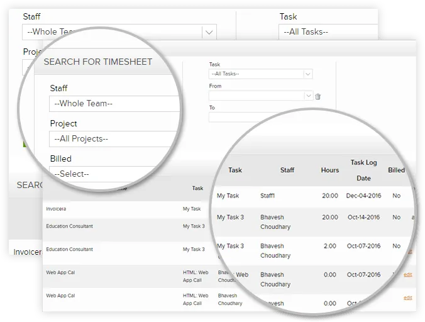Click the Hours column header
425x322 pixels.
[330, 170]
